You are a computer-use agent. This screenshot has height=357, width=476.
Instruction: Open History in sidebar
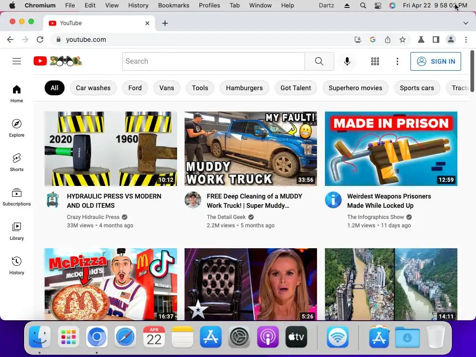pyautogui.click(x=17, y=265)
